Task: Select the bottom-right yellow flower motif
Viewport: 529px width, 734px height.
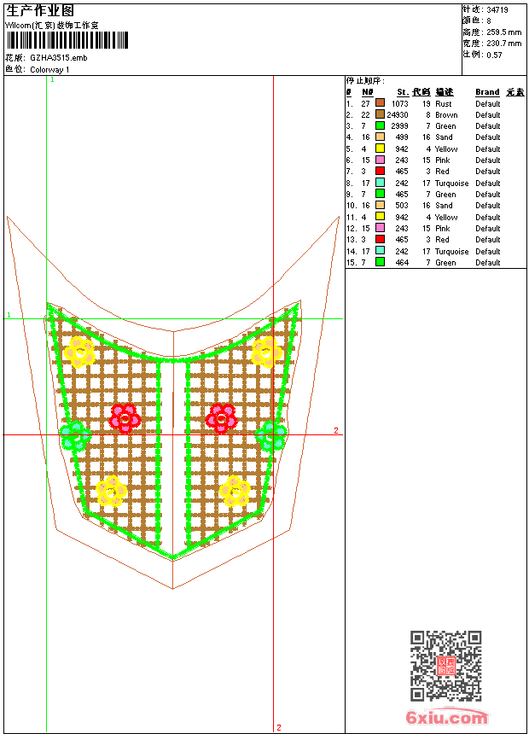Action: pos(235,491)
